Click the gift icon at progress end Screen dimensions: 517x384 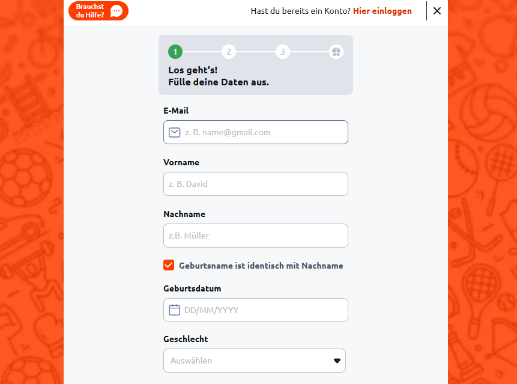[x=336, y=52]
